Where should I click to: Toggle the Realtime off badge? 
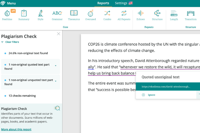[x=13, y=11]
